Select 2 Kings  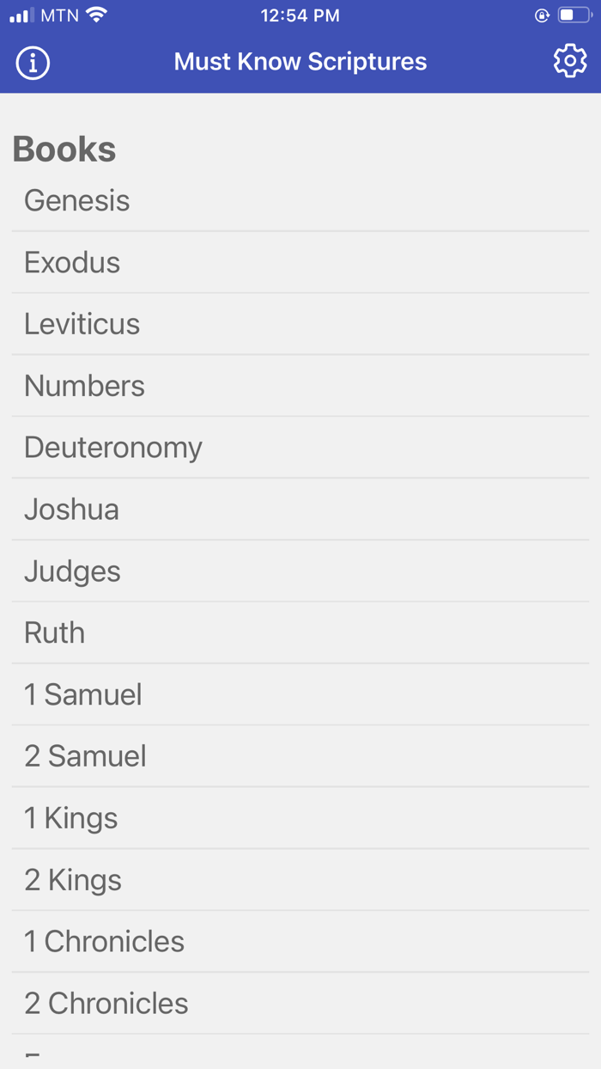[x=71, y=880]
